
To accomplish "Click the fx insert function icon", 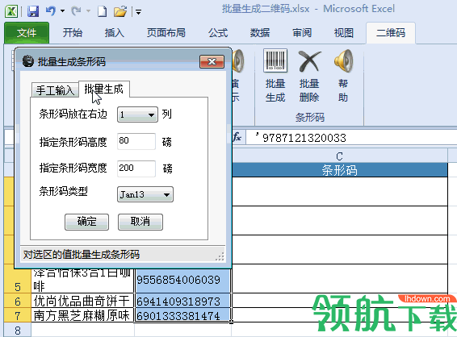I will point(237,137).
